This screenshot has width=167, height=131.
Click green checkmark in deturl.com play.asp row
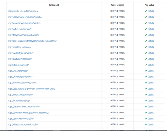(x=146, y=29)
